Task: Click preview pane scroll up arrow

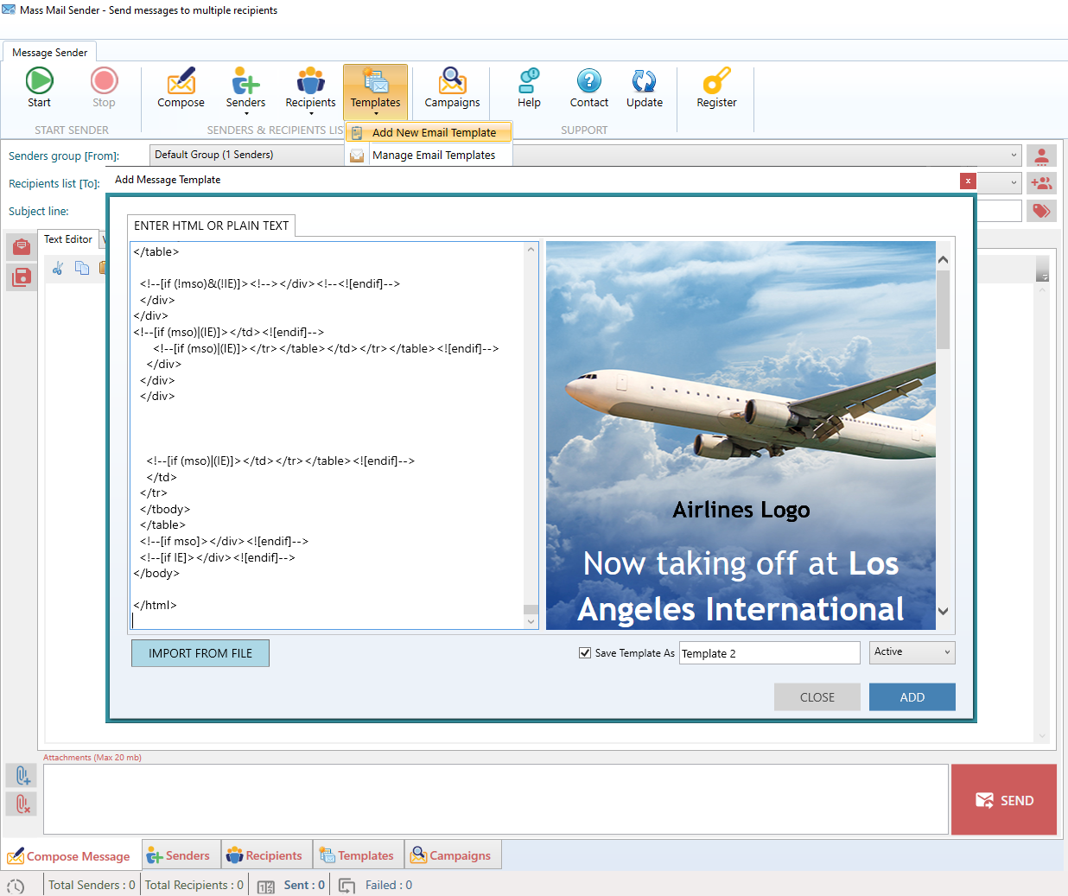Action: point(944,258)
